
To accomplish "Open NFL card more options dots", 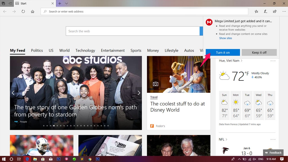I will (x=273, y=139).
